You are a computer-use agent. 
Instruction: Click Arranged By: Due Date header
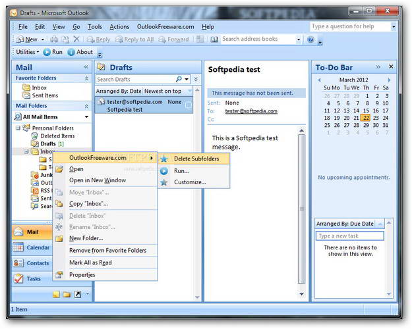point(345,224)
